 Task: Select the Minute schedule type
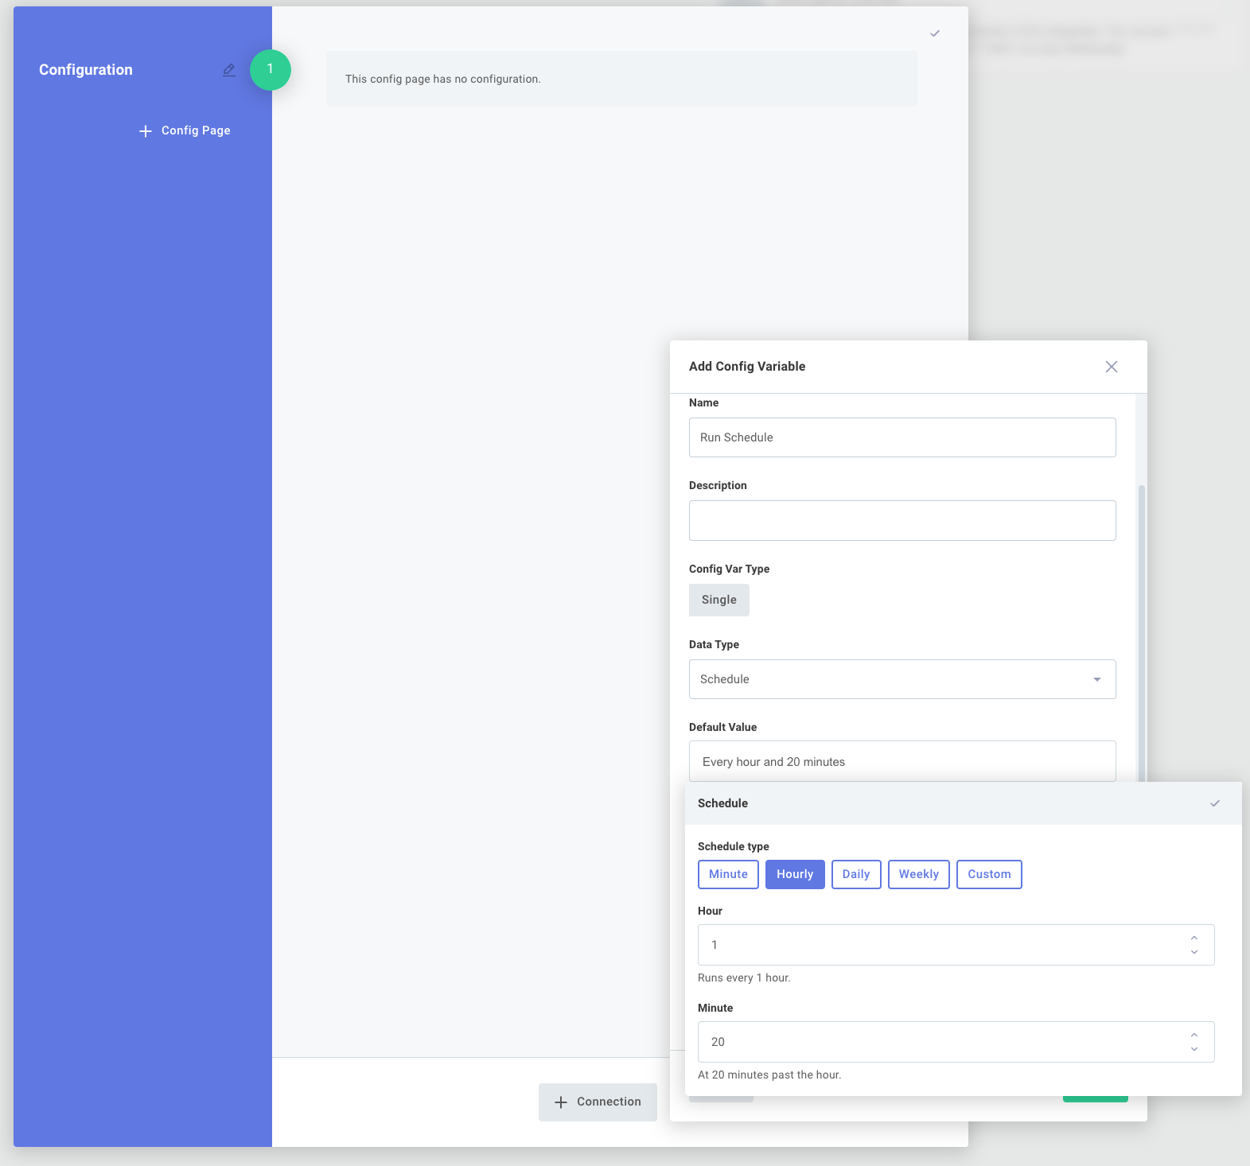pyautogui.click(x=728, y=874)
